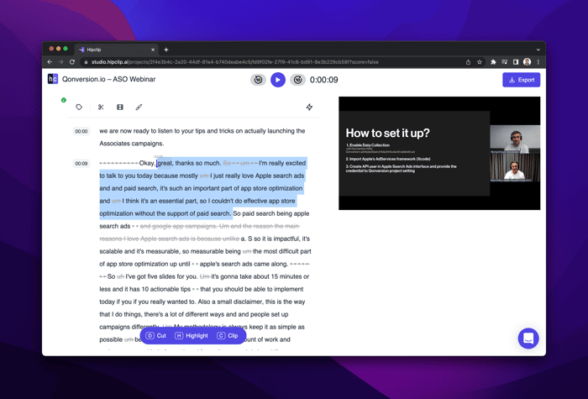Open the chat support bubble
588x399 pixels.
click(528, 339)
